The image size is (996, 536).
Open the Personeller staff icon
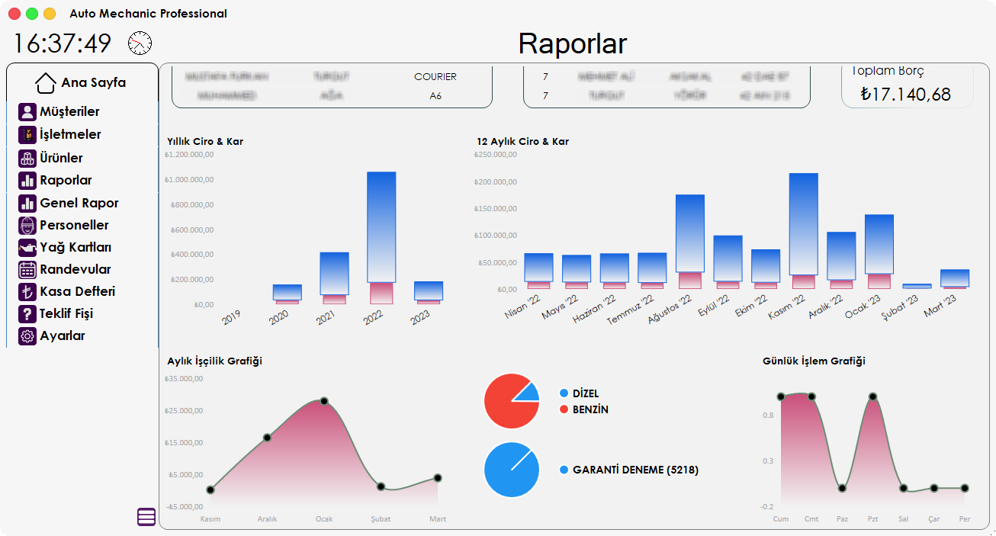point(27,226)
